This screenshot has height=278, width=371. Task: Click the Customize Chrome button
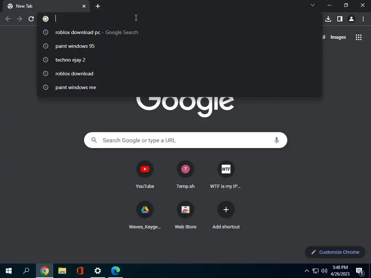[x=335, y=252]
